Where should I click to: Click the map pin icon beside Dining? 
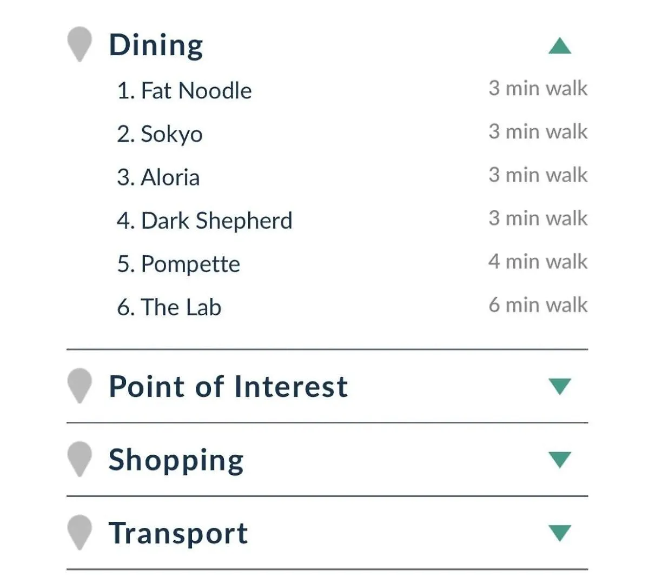(x=80, y=44)
